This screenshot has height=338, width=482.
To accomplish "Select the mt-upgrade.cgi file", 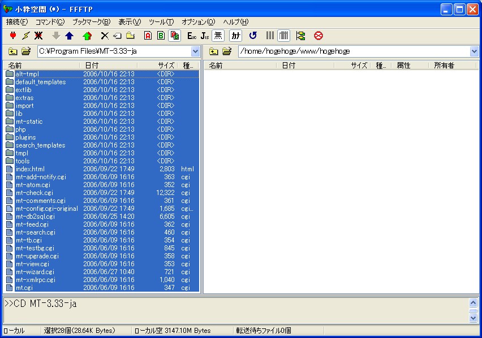I will tap(102, 256).
